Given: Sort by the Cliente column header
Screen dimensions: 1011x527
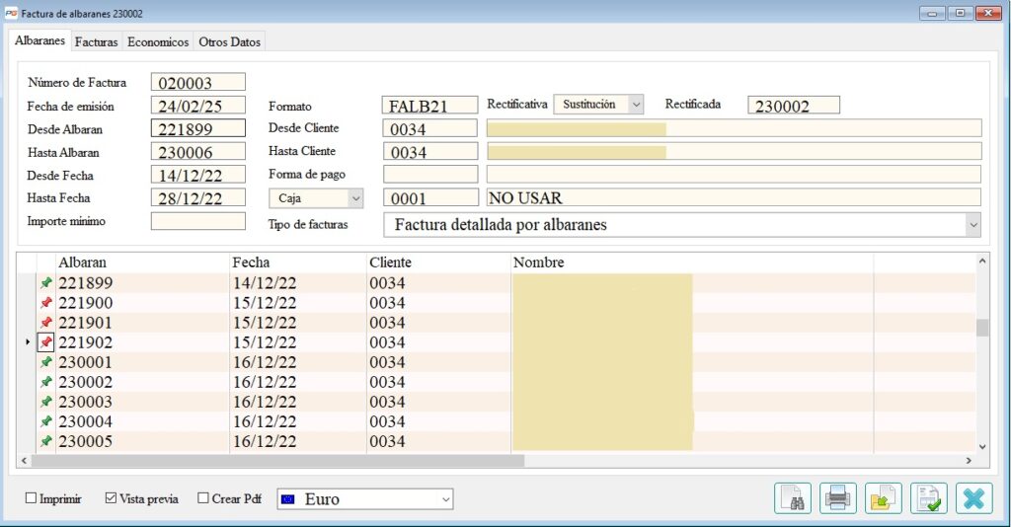Looking at the screenshot, I should (438, 263).
